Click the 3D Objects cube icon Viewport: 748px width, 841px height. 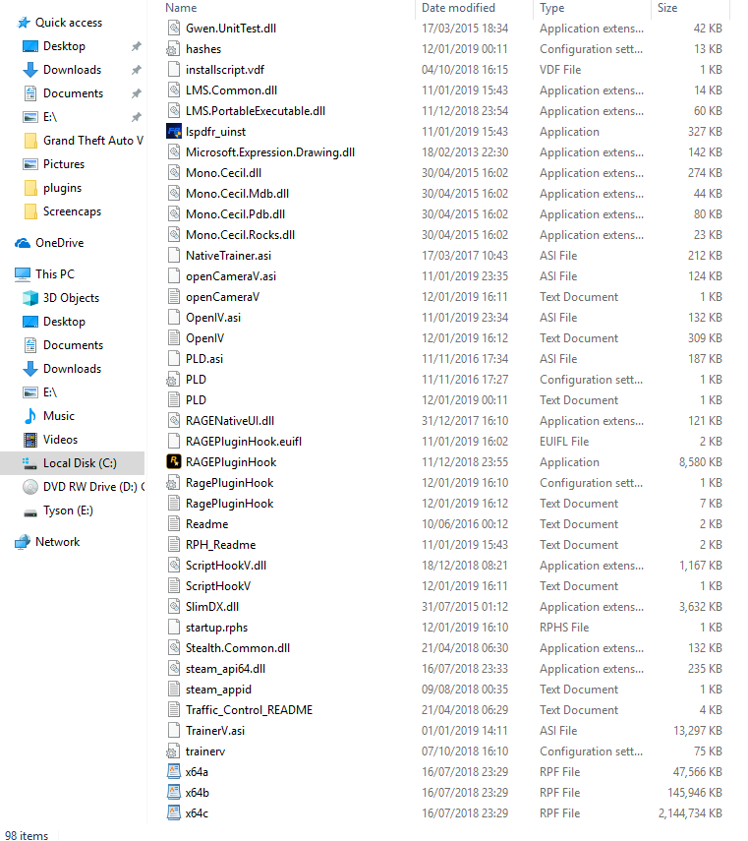(x=30, y=298)
